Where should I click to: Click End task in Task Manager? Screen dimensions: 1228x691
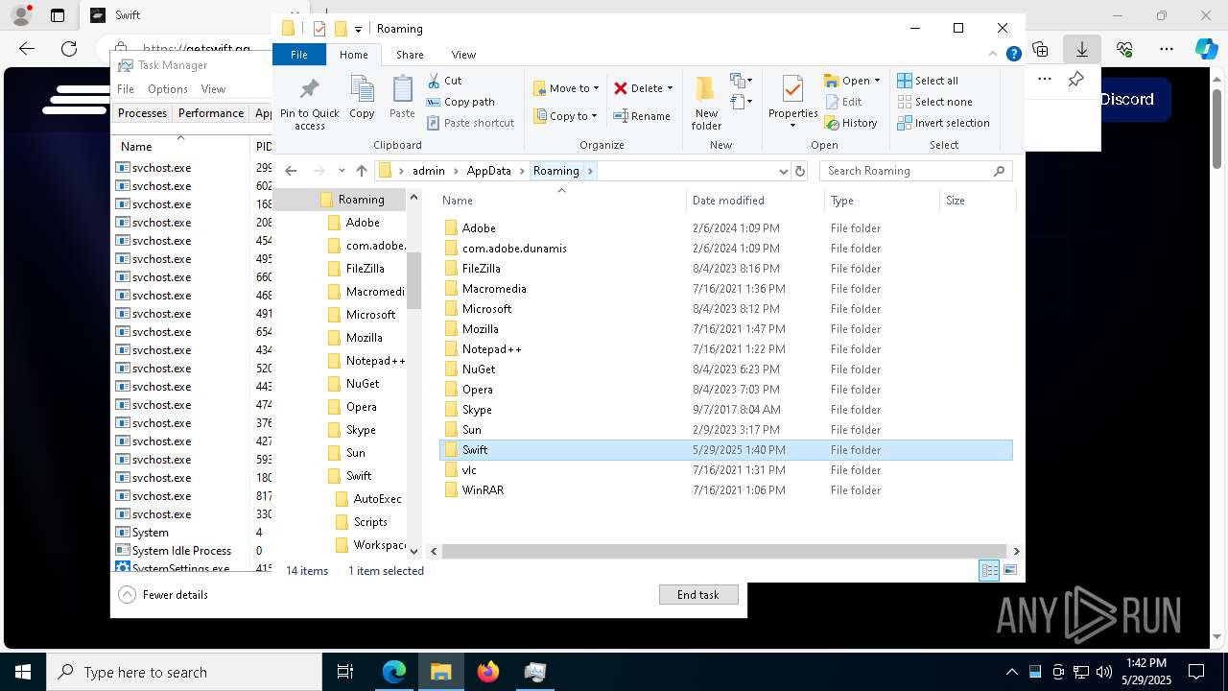[x=698, y=595]
